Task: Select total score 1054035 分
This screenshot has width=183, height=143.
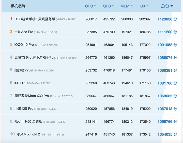Action: (x=167, y=134)
